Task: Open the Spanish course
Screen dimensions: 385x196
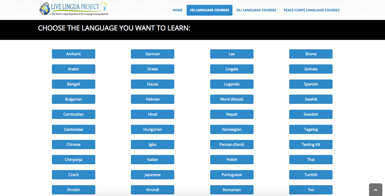Action: click(311, 84)
